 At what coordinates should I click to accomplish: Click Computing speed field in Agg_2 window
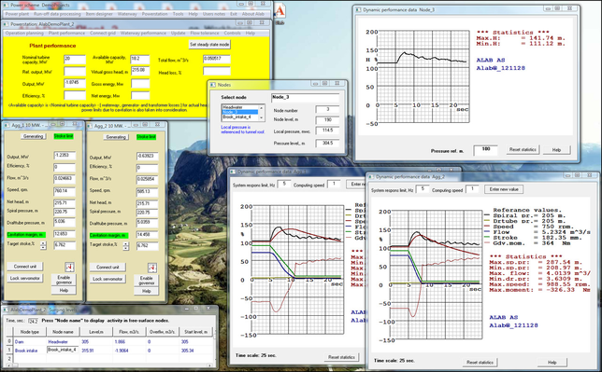pos(472,189)
